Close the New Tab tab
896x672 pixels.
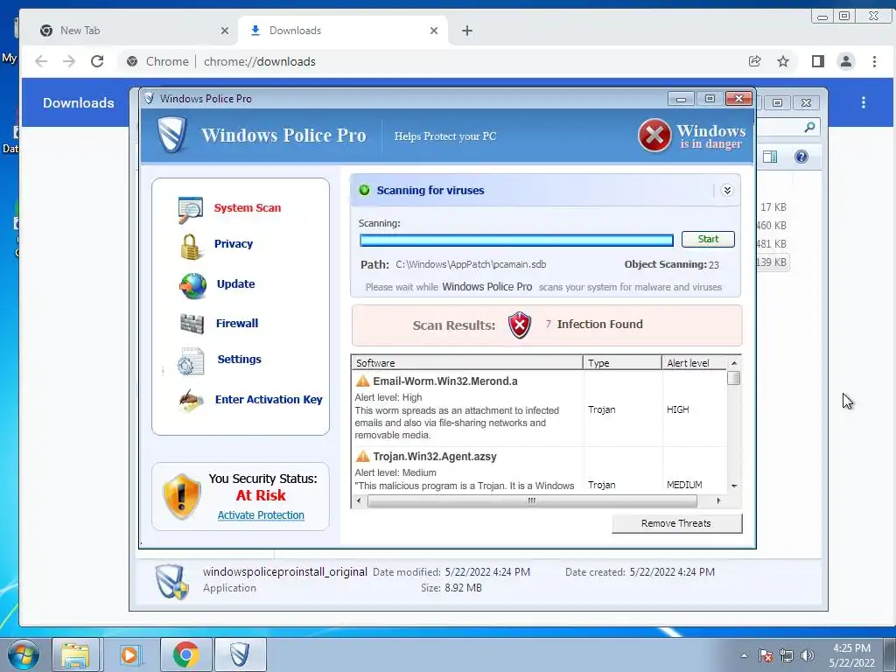pos(225,31)
